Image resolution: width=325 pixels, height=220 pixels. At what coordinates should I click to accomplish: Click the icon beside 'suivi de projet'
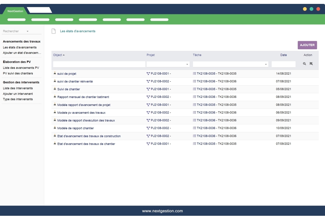click(55, 74)
